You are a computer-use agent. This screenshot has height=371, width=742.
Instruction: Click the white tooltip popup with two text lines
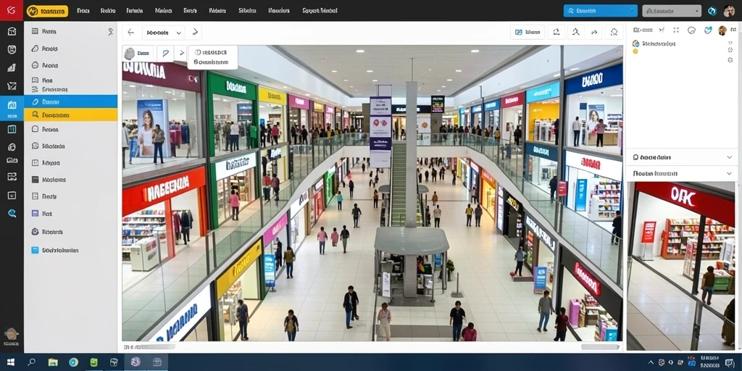tap(213, 57)
